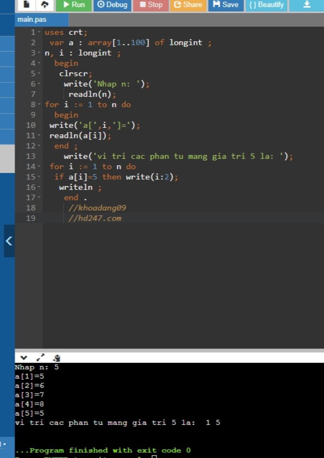Switch to the main.pas tab
The width and height of the screenshot is (324, 458).
tap(41, 20)
